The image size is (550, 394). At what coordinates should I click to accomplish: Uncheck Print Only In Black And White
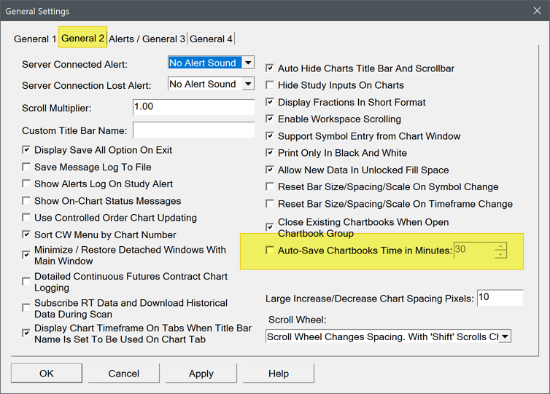271,154
